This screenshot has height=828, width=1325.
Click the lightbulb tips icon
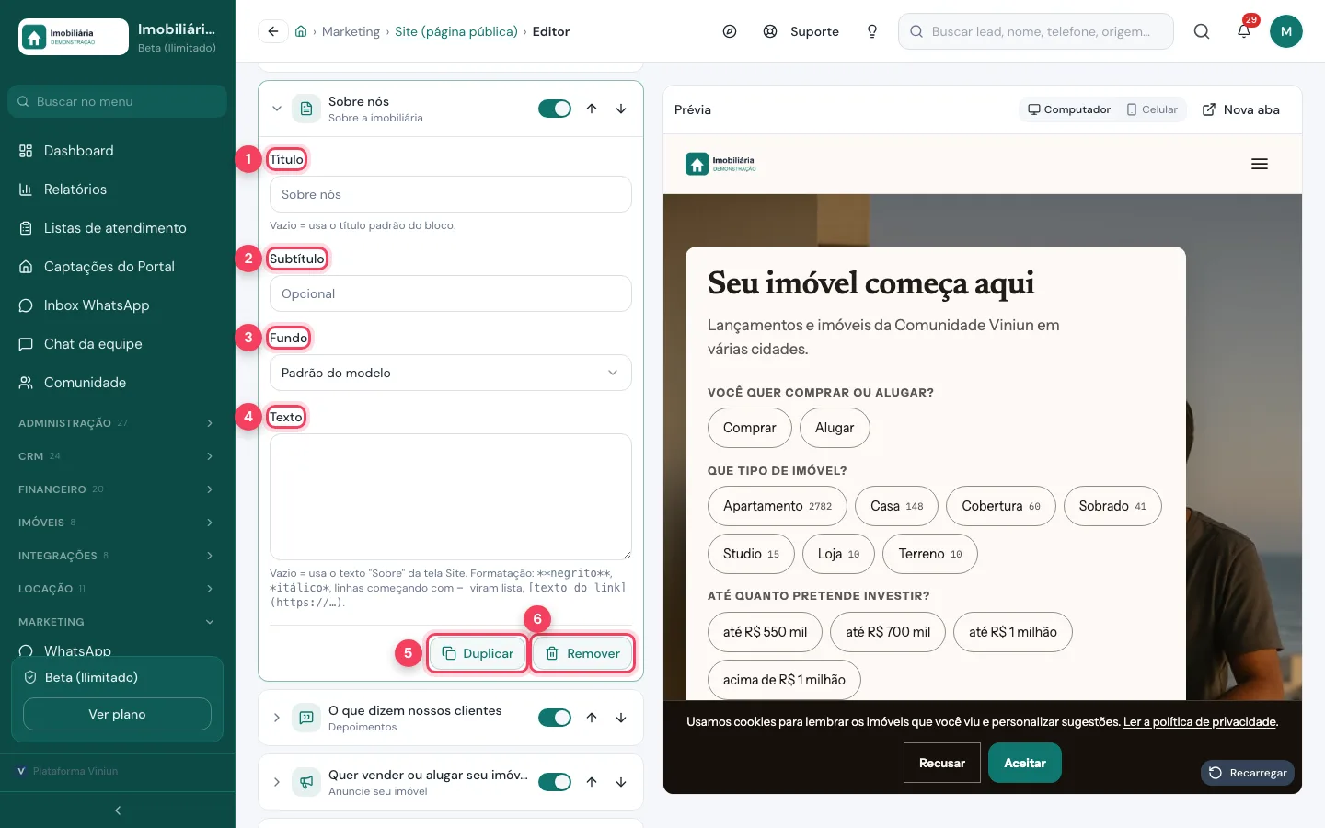click(x=872, y=31)
